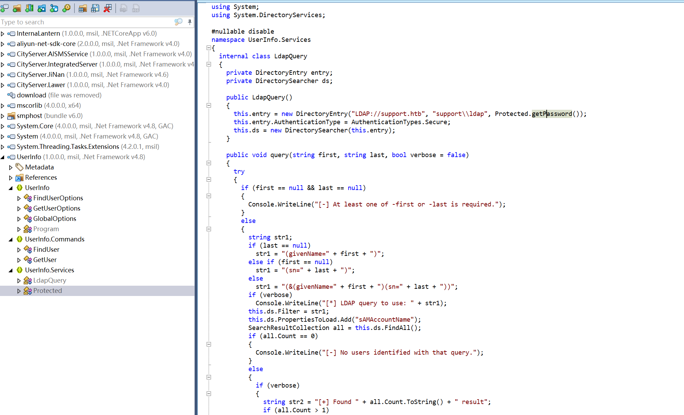Expand the FindUser class node

(19, 250)
